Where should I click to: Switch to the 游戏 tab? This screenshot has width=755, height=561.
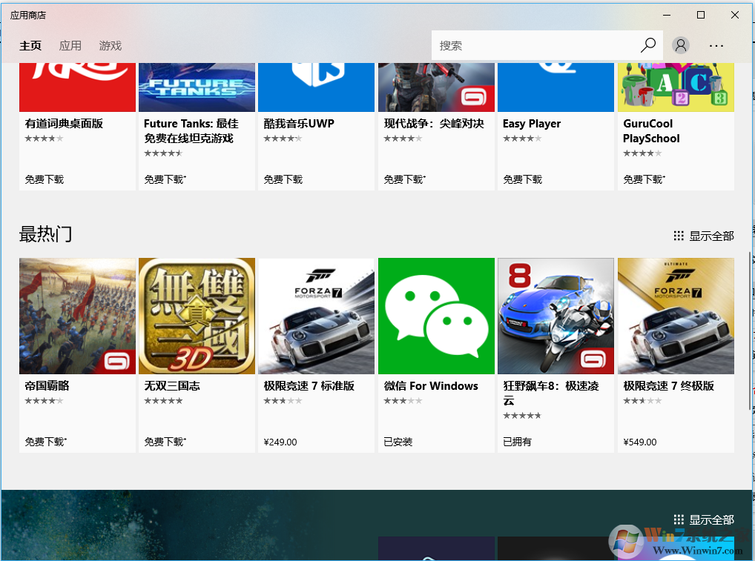[111, 46]
